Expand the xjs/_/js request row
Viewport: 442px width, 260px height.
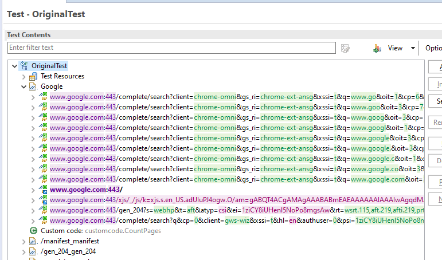pos(33,200)
